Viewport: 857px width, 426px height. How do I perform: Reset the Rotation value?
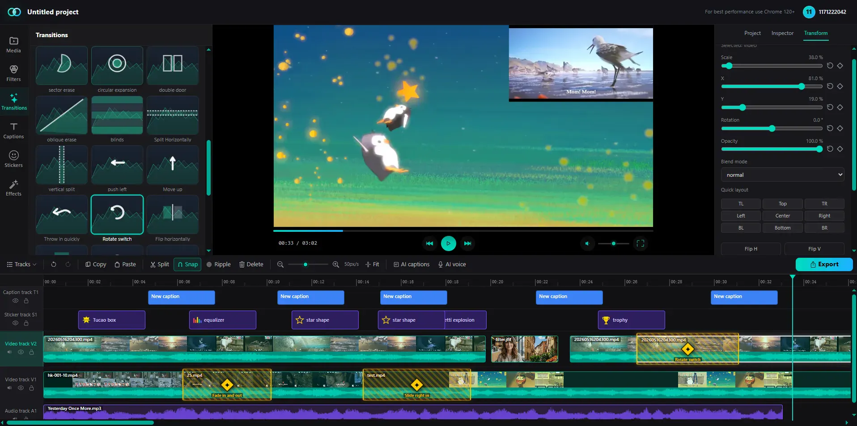[830, 128]
